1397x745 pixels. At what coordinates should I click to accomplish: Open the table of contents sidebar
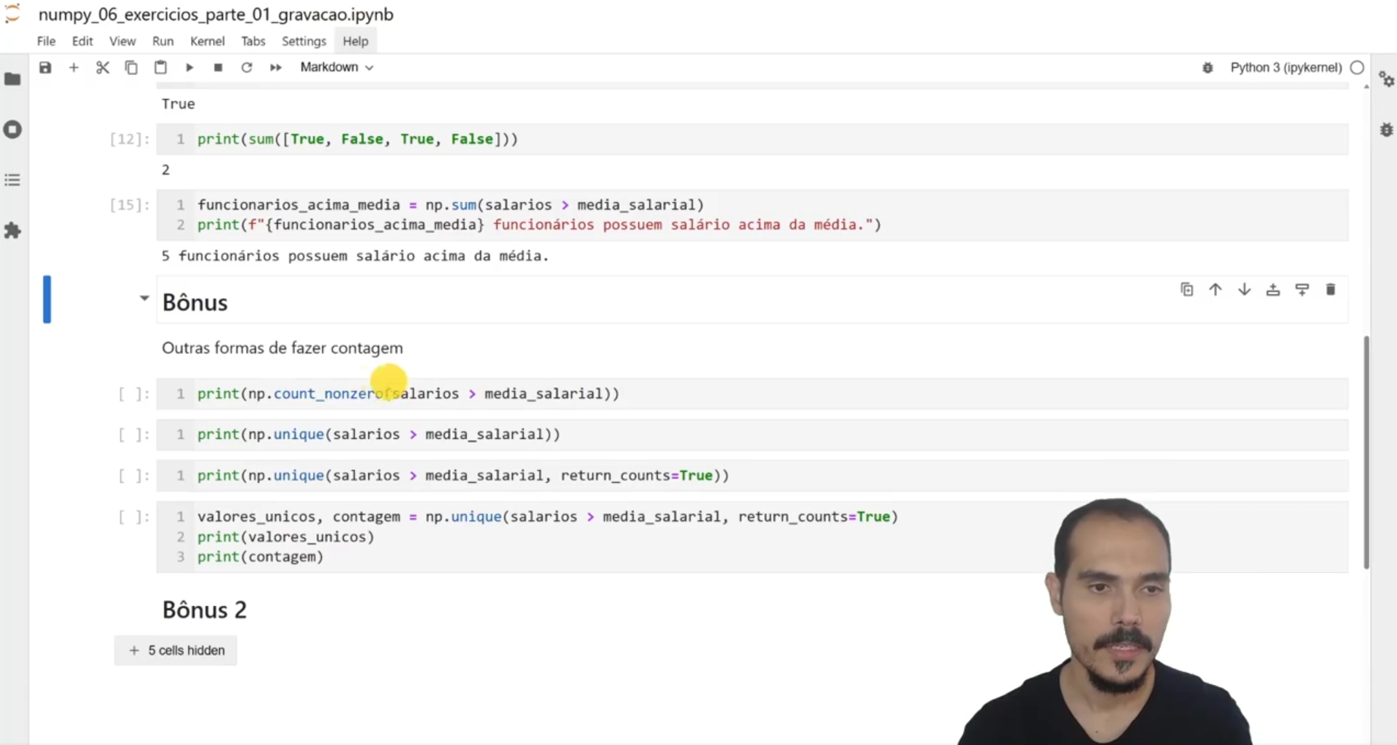pos(12,180)
